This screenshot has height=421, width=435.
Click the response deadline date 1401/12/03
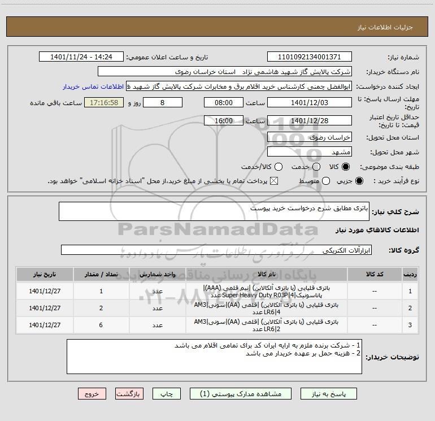[310, 103]
